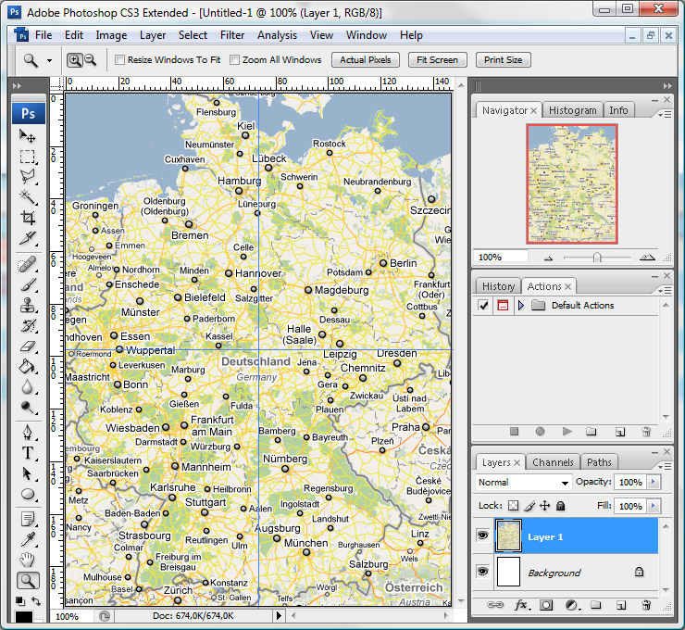This screenshot has height=630, width=685.
Task: Select the Brush tool
Action: click(28, 284)
